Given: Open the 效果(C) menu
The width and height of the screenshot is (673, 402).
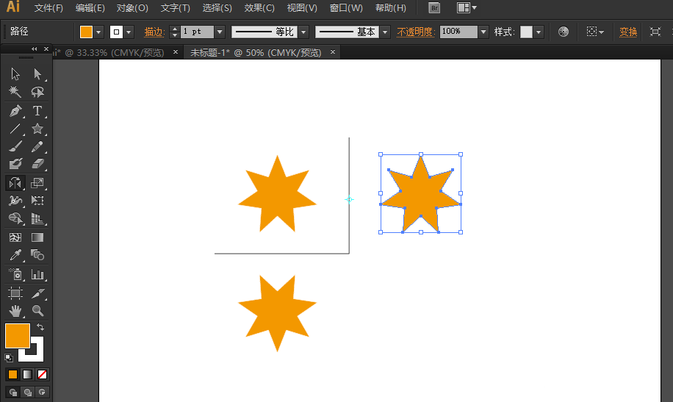Looking at the screenshot, I should 259,8.
